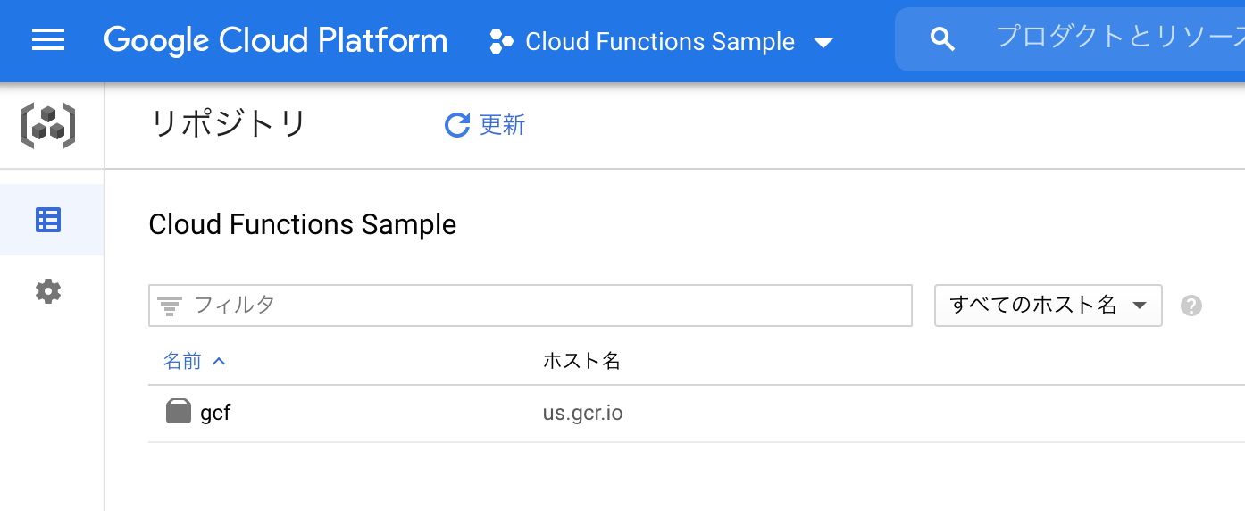1245x511 pixels.
Task: Expand the すべてのホスト名 dropdown
Action: pos(1048,306)
